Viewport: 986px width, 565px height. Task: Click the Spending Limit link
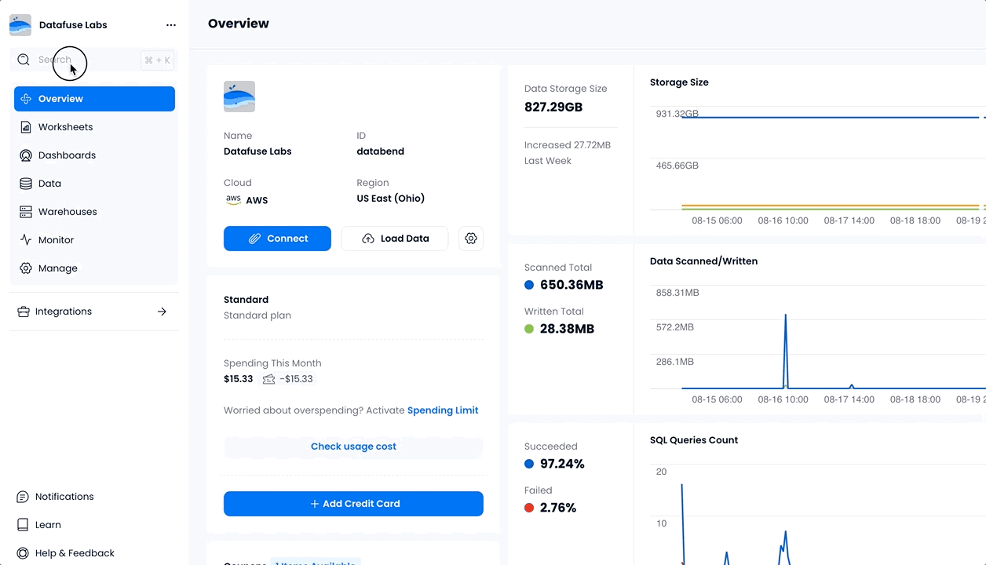click(x=443, y=410)
